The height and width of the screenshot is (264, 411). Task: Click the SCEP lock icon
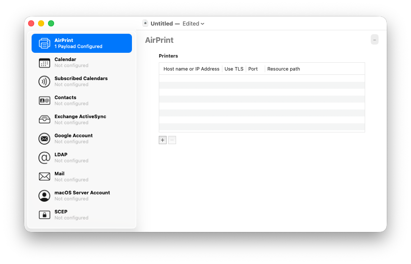coord(44,215)
